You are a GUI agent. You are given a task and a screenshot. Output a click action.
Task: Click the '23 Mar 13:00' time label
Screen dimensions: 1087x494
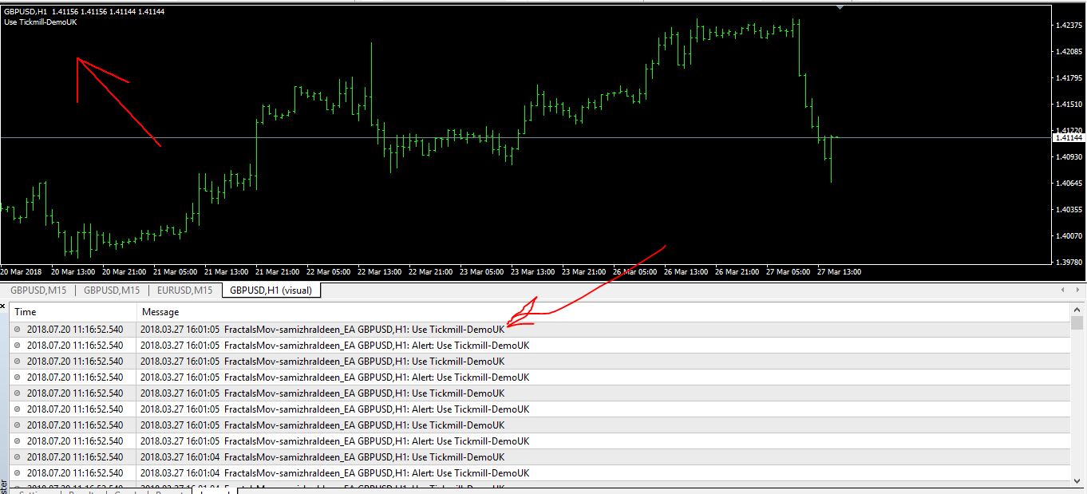[534, 272]
